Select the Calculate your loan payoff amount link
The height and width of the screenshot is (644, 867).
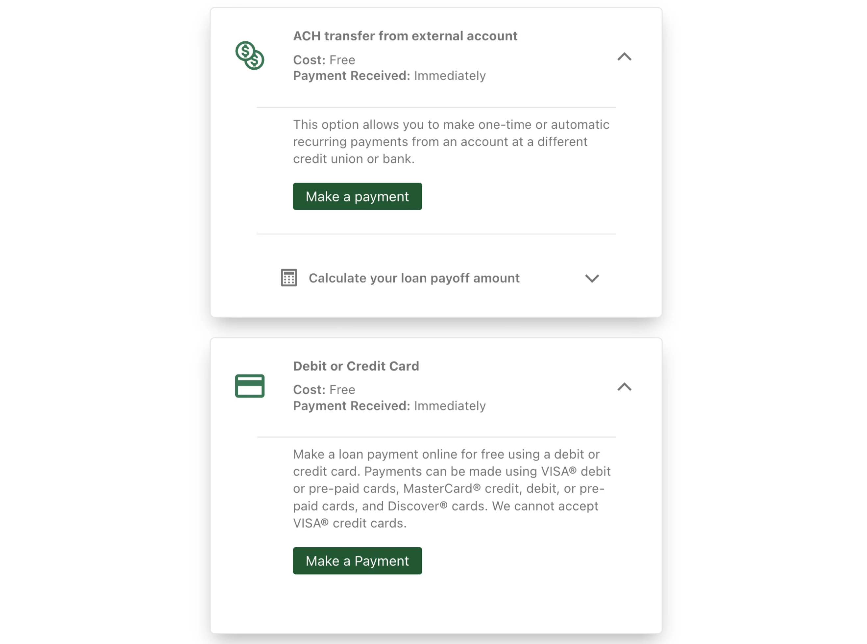[x=414, y=278]
